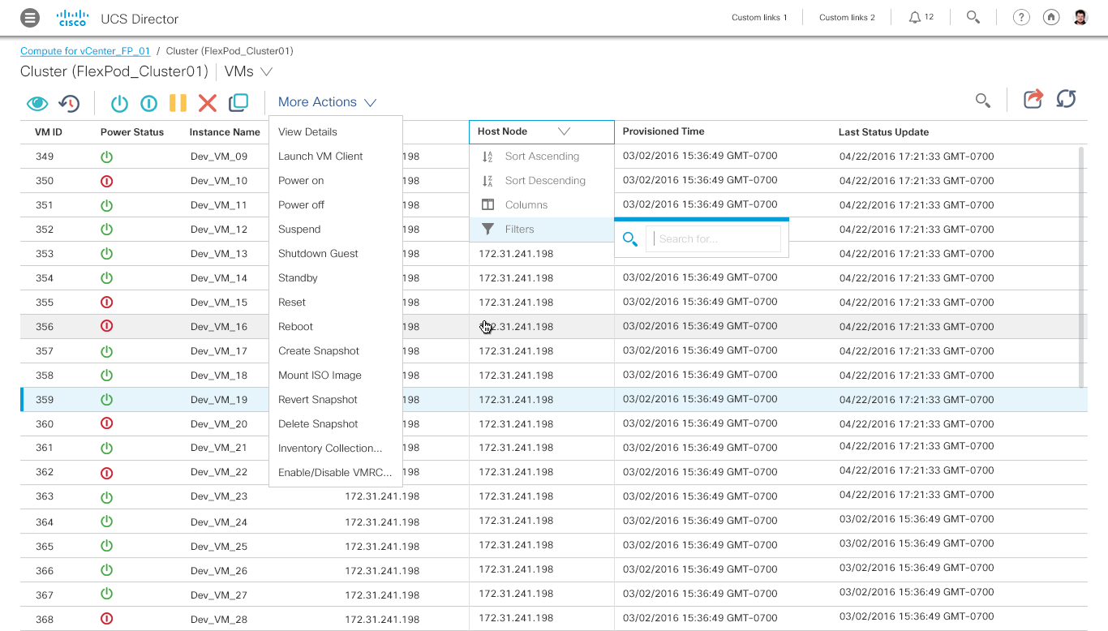The width and height of the screenshot is (1108, 631).
Task: Click Dev_VM_09 instance name cell
Action: coord(219,157)
